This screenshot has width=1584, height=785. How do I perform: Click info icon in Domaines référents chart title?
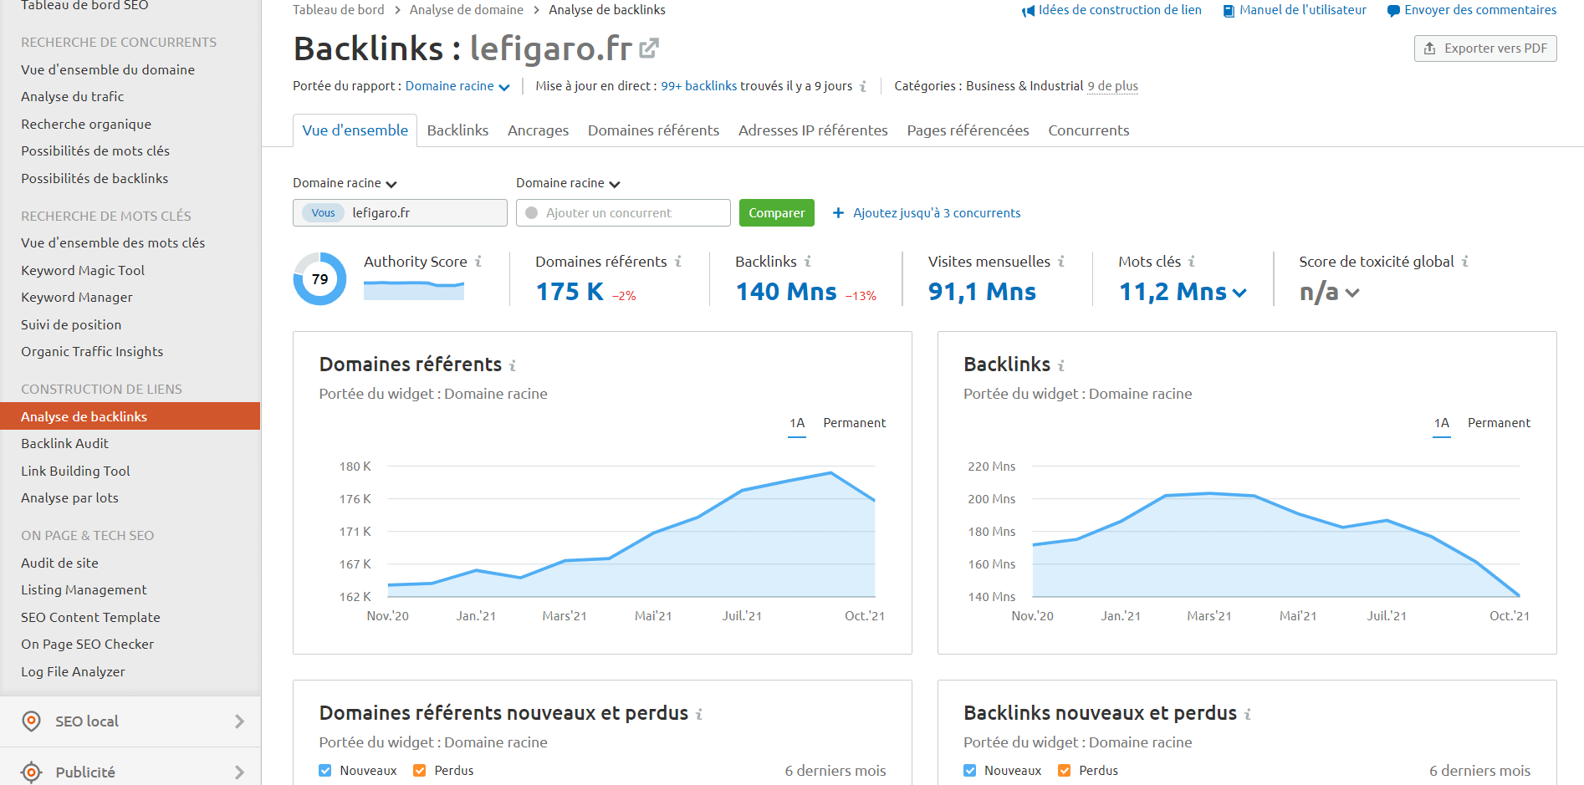tap(513, 365)
